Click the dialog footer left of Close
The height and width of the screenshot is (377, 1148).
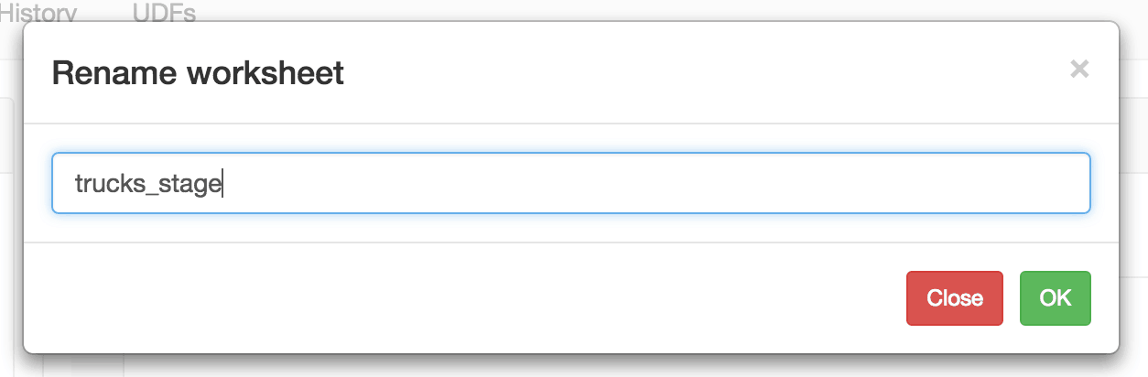(x=458, y=298)
